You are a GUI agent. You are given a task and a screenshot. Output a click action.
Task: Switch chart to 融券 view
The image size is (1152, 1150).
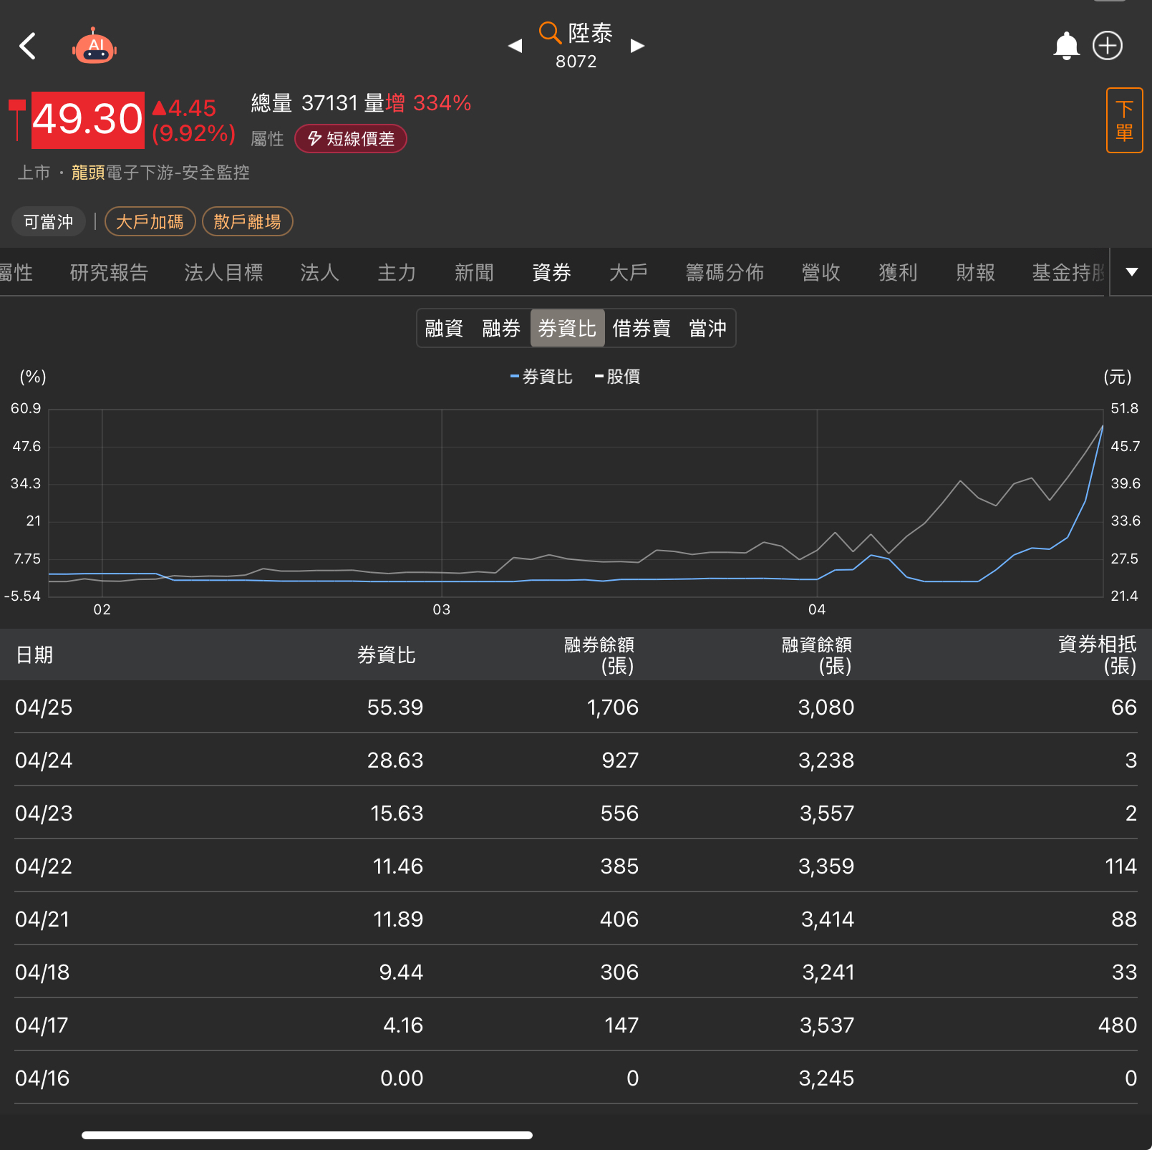click(x=501, y=329)
